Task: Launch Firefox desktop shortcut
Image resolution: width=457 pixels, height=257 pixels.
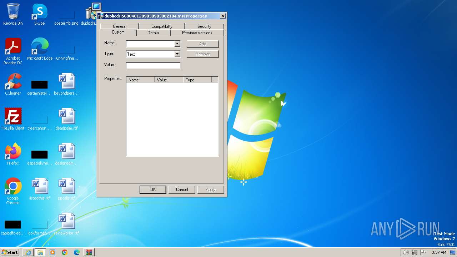Action: (x=13, y=154)
